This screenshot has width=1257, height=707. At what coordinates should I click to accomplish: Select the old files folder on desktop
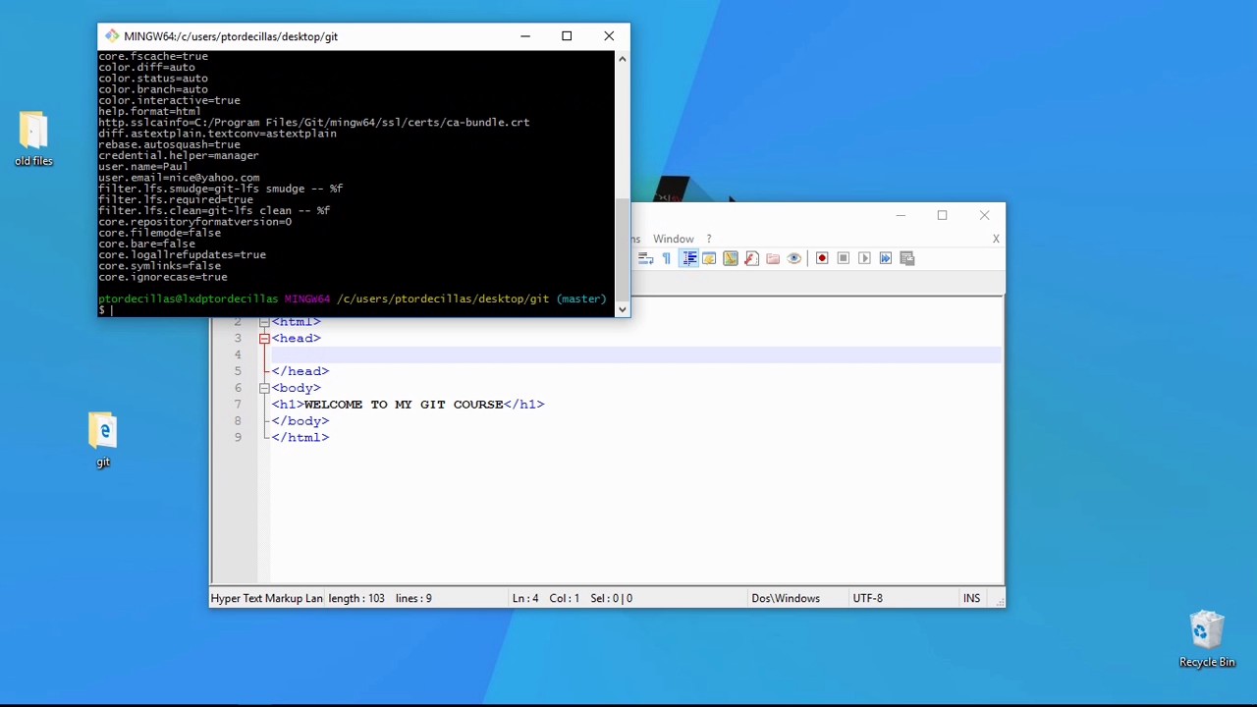(x=33, y=139)
